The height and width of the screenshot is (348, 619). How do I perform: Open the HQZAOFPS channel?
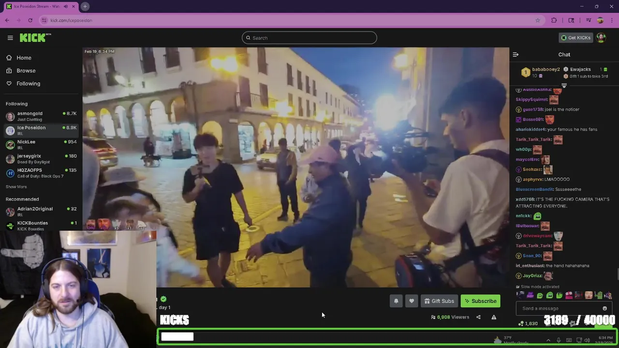point(41,173)
